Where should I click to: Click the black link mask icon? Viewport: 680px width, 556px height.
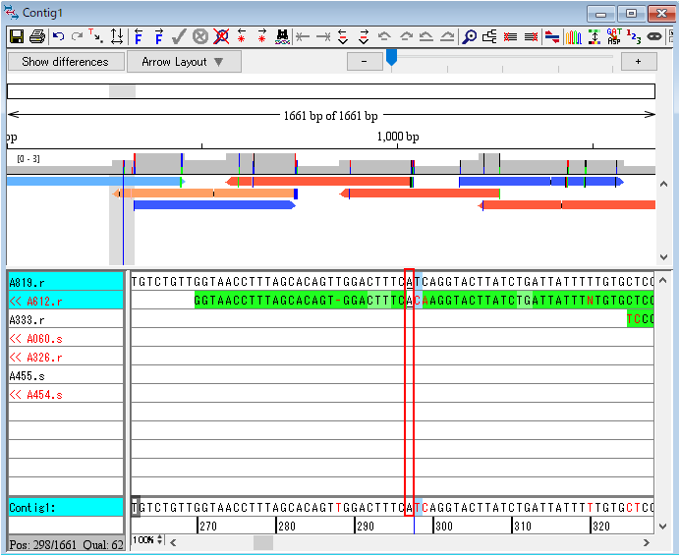(654, 37)
